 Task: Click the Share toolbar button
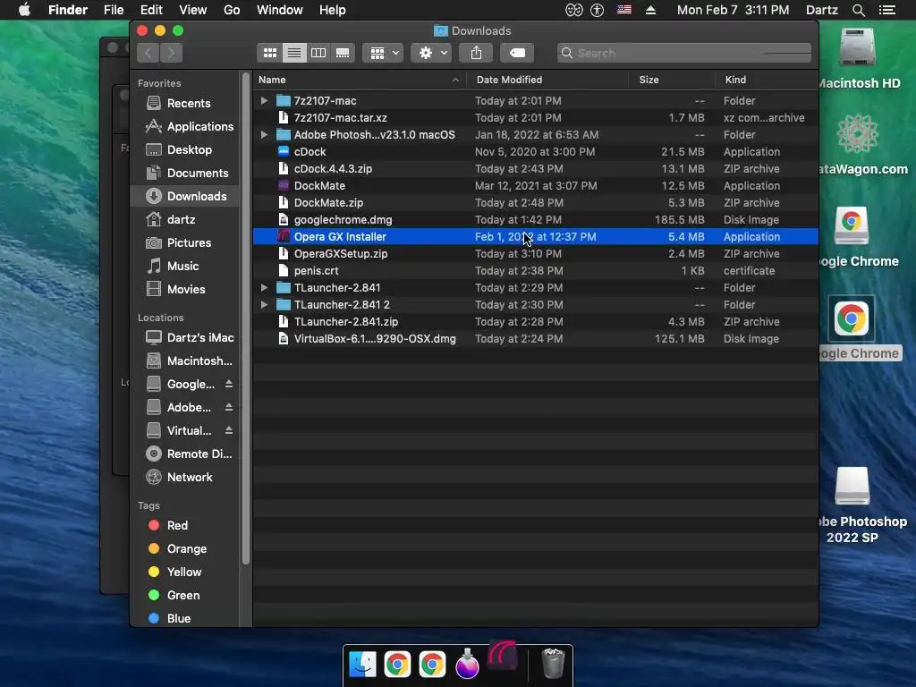click(x=476, y=53)
